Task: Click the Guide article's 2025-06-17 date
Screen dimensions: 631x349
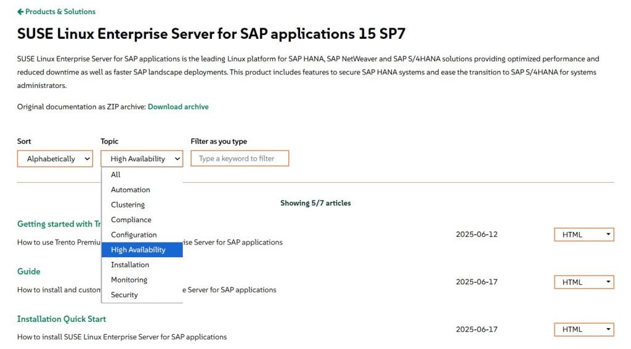Action: [476, 282]
